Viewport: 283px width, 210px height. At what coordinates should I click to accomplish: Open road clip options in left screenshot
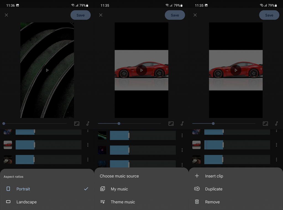[x=88, y=159]
